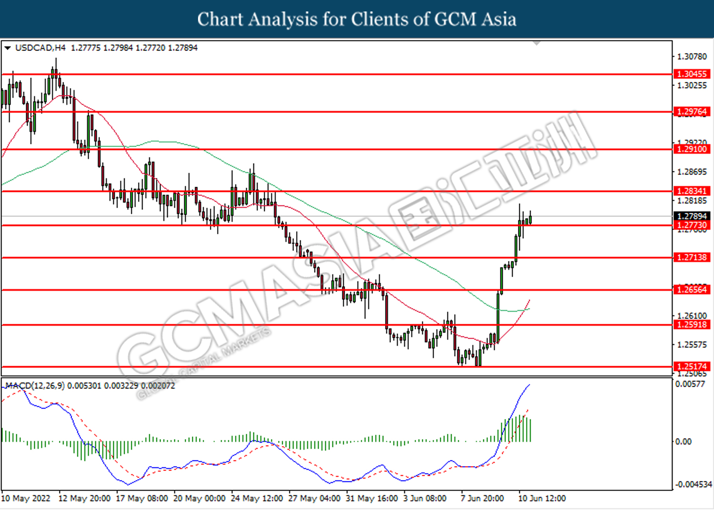Click the 10 May 2022 date label

click(26, 499)
